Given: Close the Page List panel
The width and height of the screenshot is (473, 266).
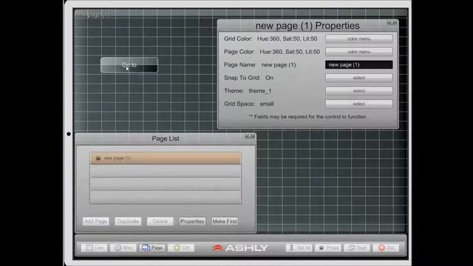Looking at the screenshot, I should click(250, 136).
